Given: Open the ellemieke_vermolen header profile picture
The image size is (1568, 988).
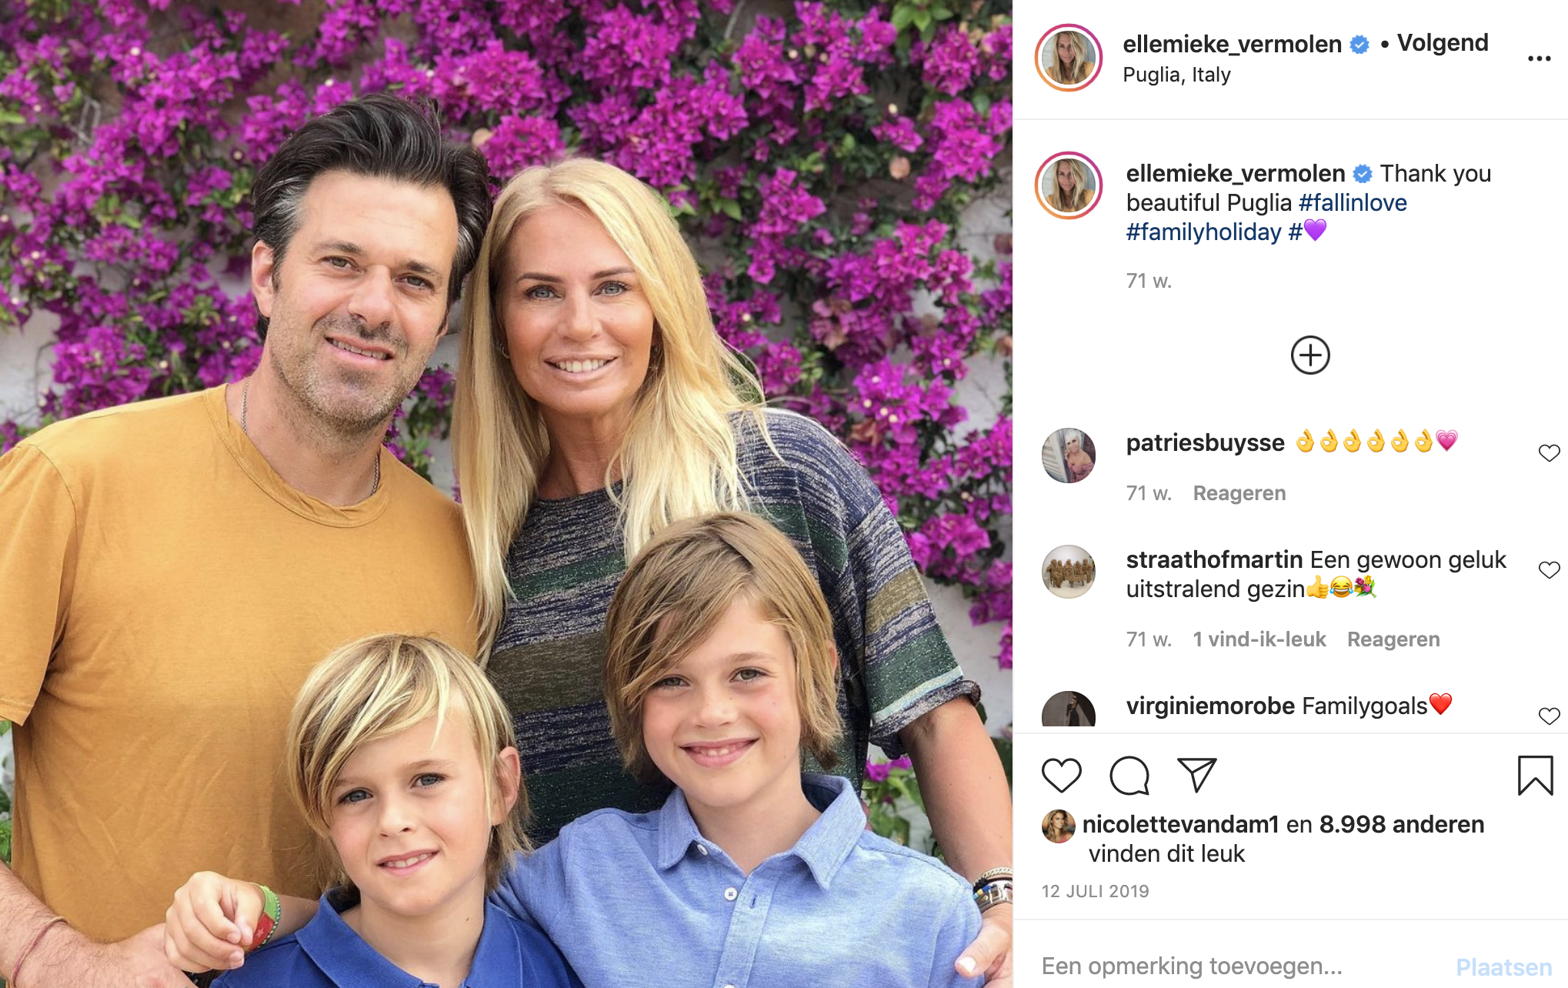Looking at the screenshot, I should [1069, 58].
